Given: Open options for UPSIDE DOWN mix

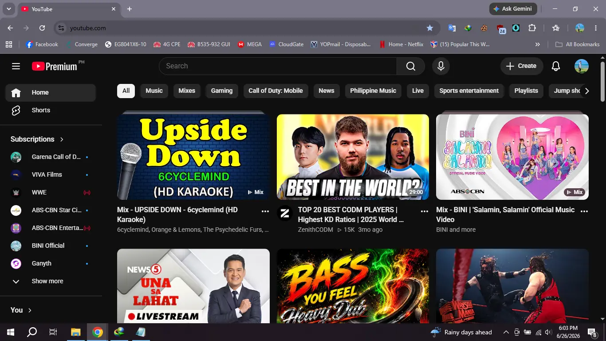Looking at the screenshot, I should [265, 211].
